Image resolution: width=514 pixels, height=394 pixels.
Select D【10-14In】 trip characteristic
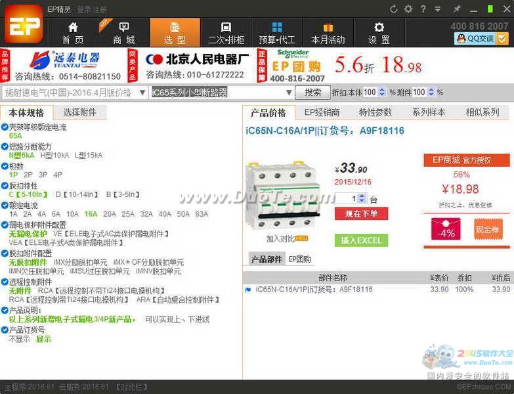click(x=77, y=194)
